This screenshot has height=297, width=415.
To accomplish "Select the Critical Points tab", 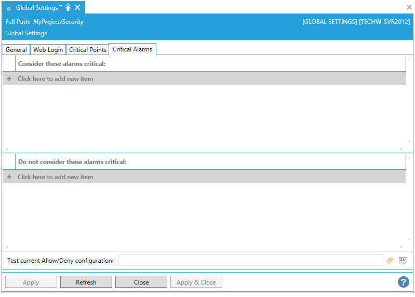I will click(87, 50).
